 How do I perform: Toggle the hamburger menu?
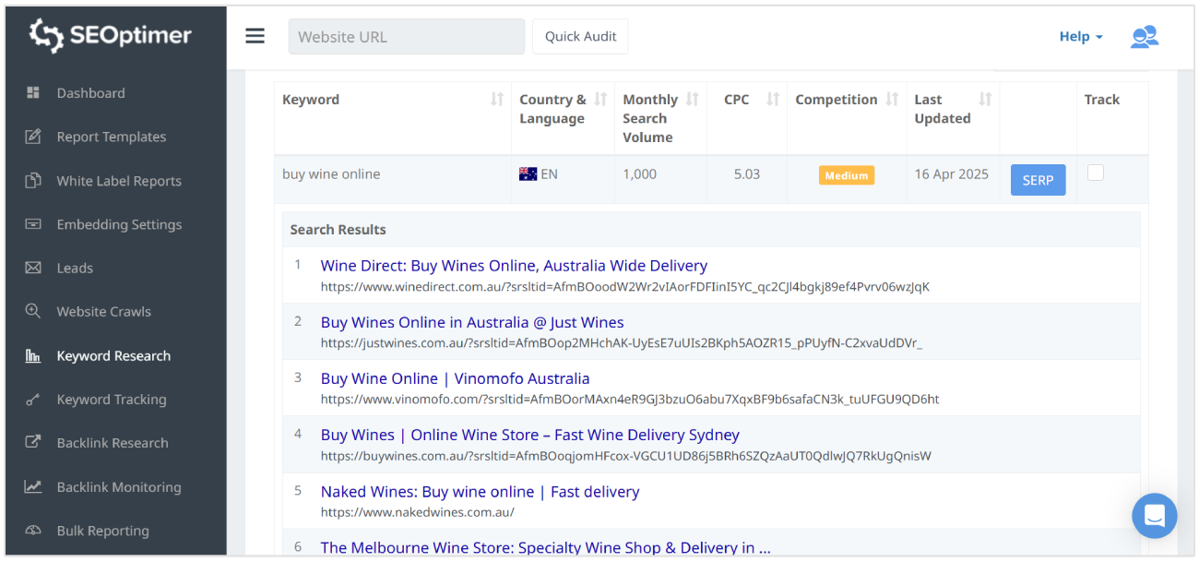[255, 36]
